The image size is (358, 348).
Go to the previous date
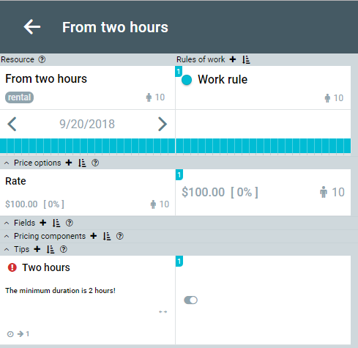12,124
